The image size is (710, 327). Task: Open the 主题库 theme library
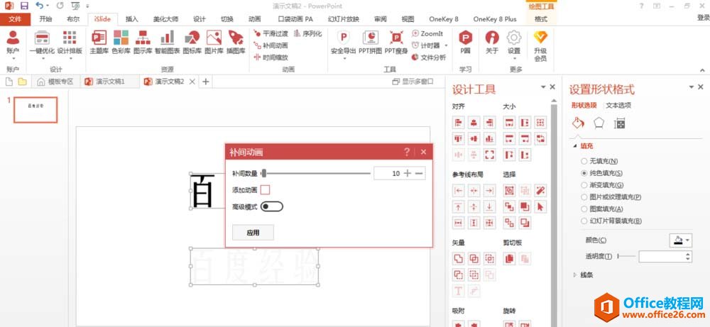99,43
